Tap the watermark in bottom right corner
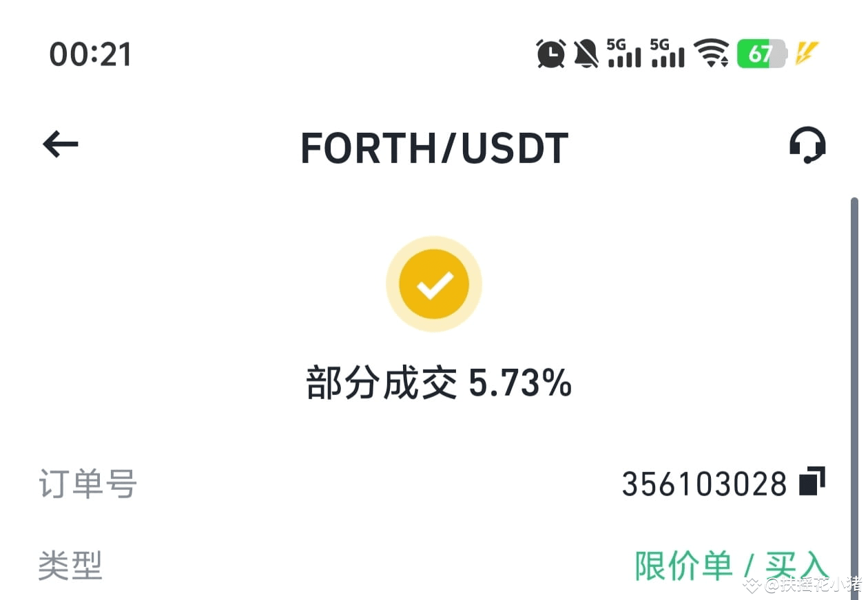868x600 pixels. point(803,586)
